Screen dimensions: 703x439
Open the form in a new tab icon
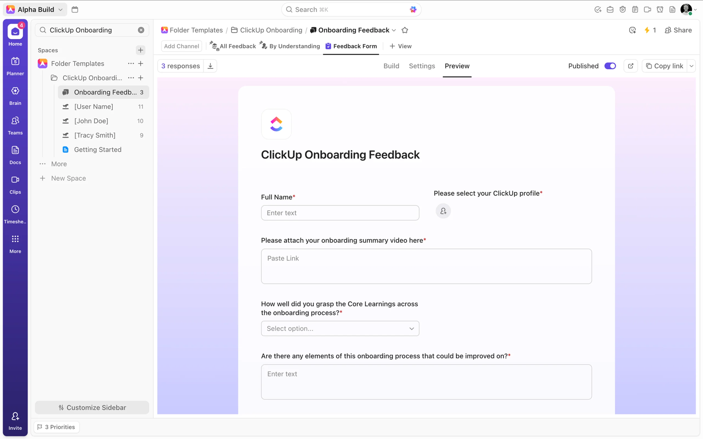(631, 66)
